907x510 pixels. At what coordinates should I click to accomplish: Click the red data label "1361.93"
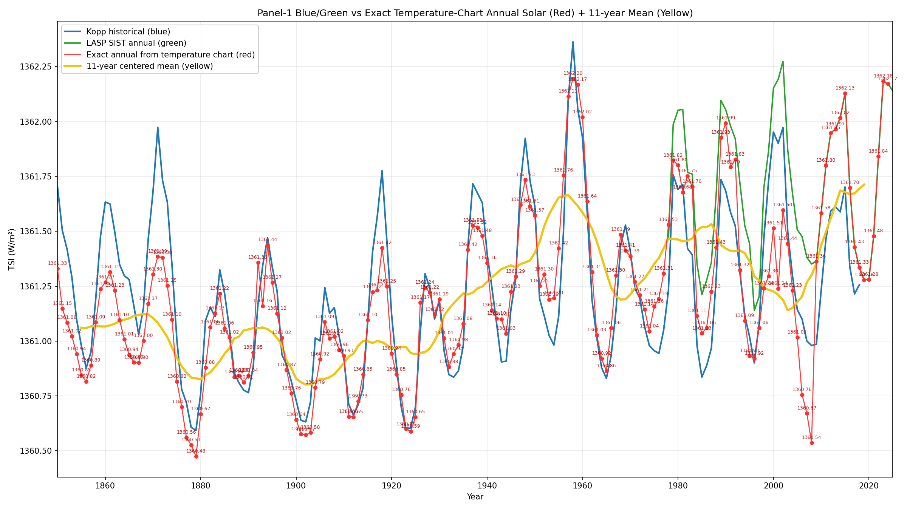721,132
